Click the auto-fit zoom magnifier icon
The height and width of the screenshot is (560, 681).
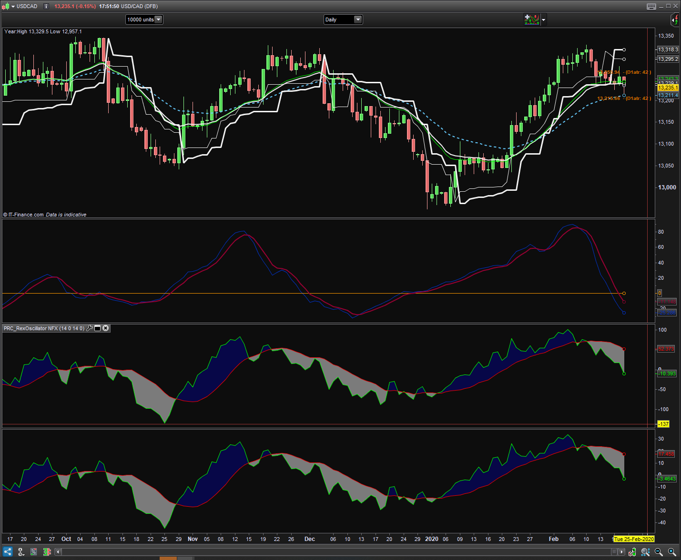[x=645, y=552]
